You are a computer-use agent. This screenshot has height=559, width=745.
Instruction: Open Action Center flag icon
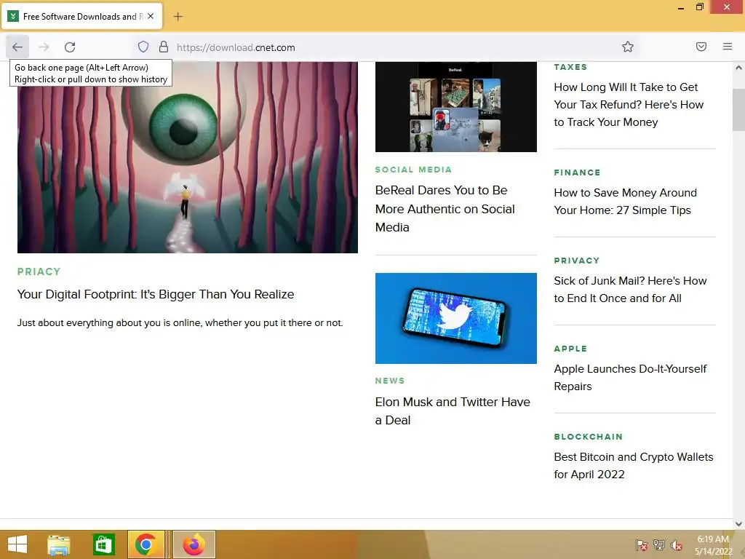(x=642, y=545)
